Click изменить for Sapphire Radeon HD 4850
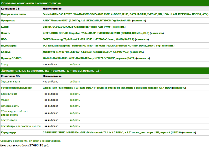 [167, 46]
